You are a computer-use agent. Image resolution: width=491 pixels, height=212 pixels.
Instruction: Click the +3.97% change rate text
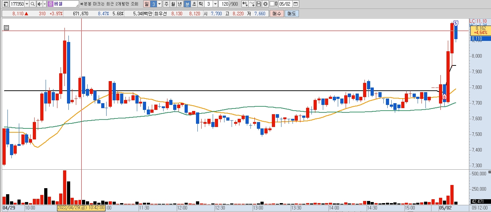click(56, 14)
